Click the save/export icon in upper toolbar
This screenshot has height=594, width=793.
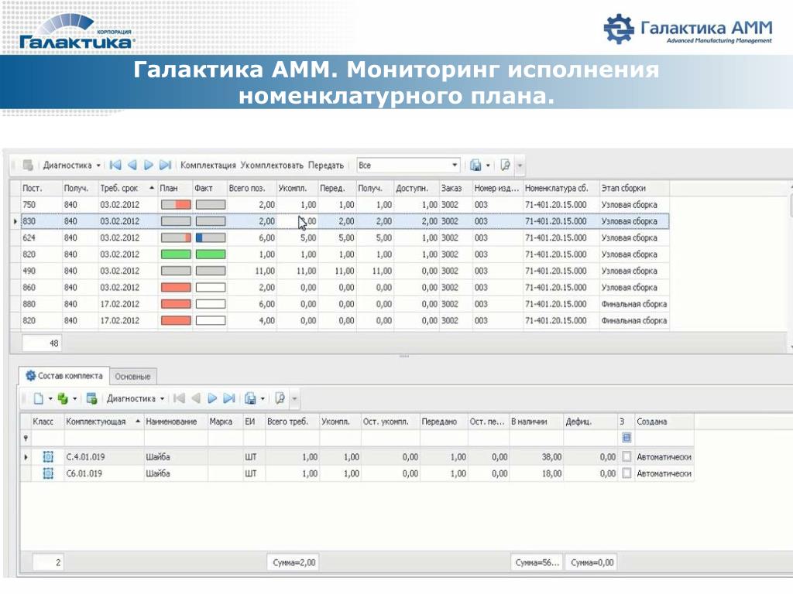pyautogui.click(x=475, y=166)
